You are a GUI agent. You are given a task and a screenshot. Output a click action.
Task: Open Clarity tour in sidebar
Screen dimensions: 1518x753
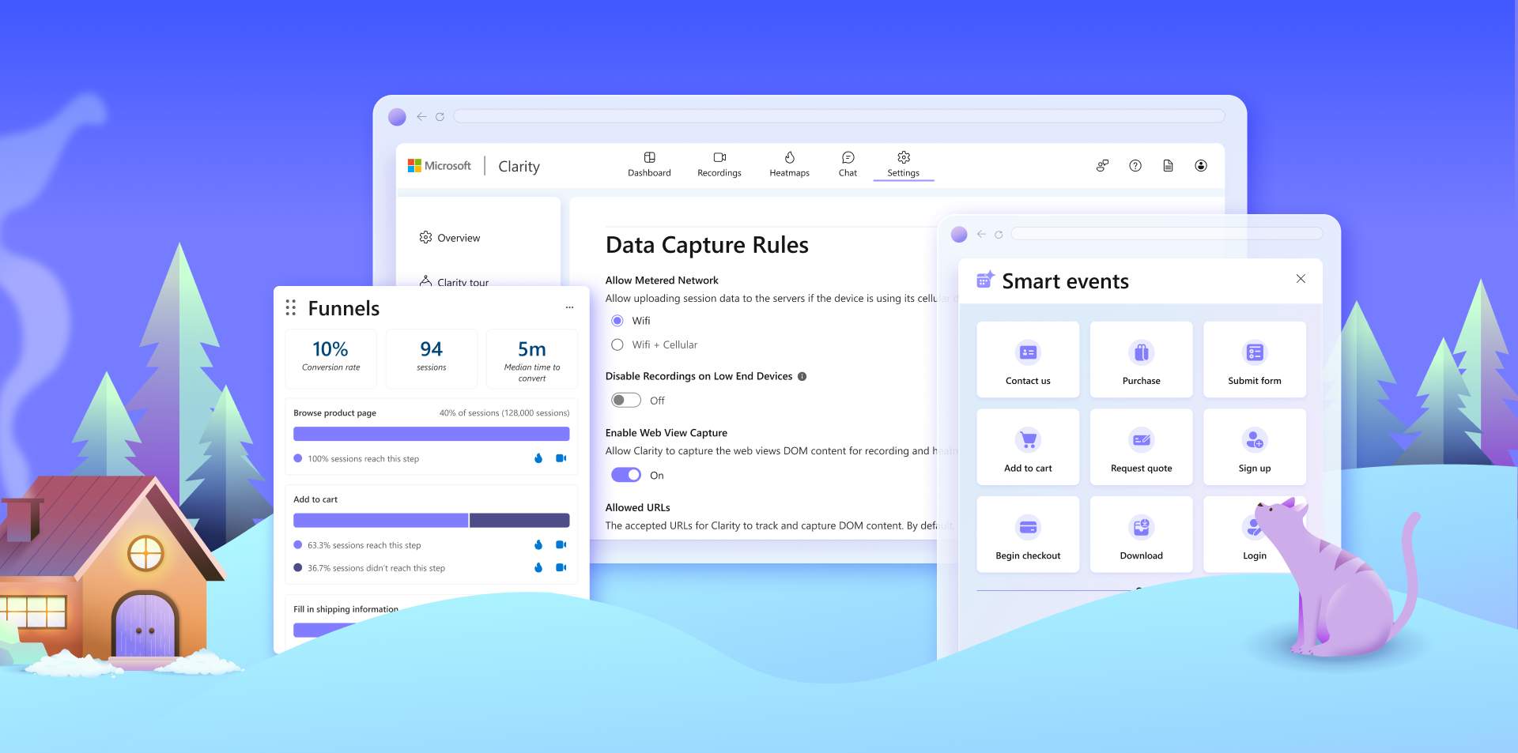tap(454, 281)
